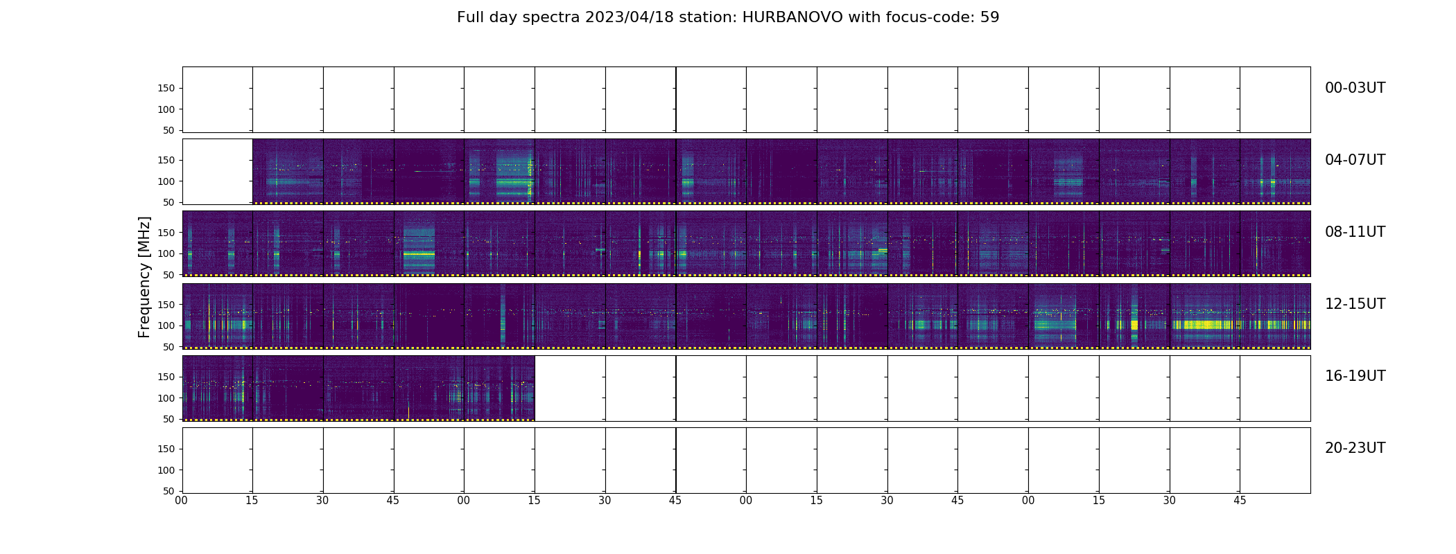The height and width of the screenshot is (554, 1456).
Task: Click the 50 tick in the 12-15UT row
Action: [169, 347]
